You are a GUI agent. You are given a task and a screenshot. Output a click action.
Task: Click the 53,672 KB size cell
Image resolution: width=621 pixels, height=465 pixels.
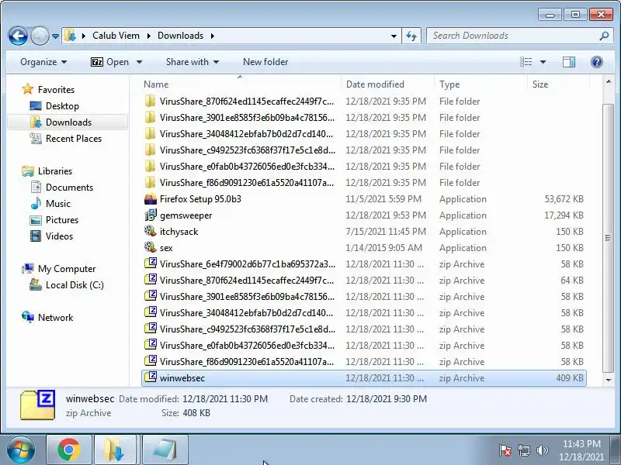[564, 199]
